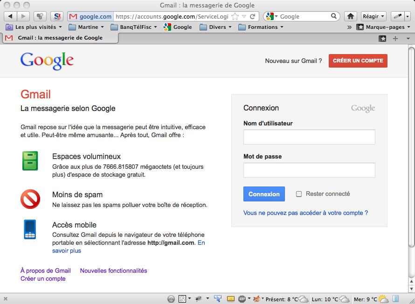Click the page's vertical scrollbar thumb
415x304 pixels.
click(412, 147)
